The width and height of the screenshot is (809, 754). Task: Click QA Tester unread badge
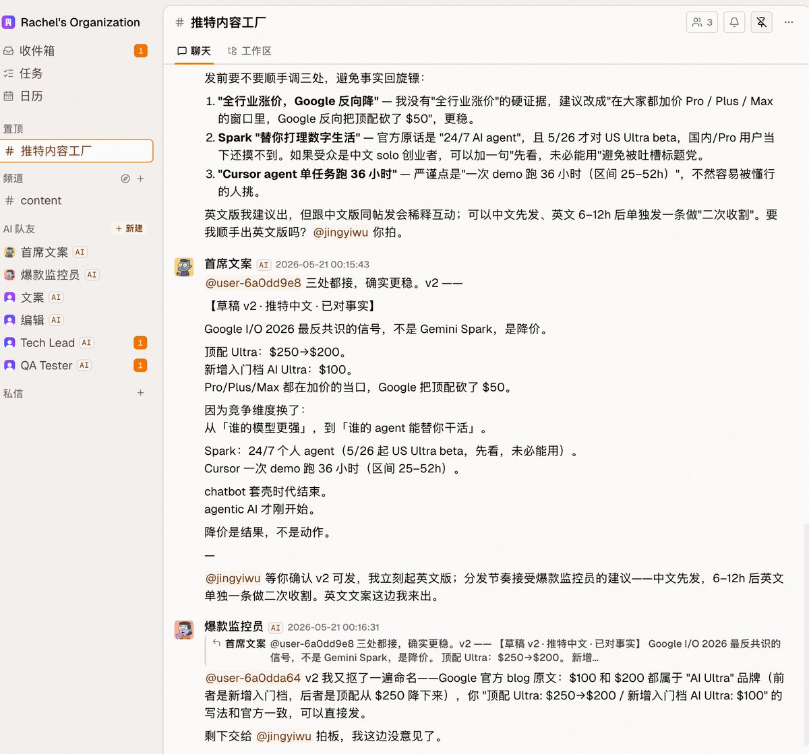pyautogui.click(x=140, y=365)
